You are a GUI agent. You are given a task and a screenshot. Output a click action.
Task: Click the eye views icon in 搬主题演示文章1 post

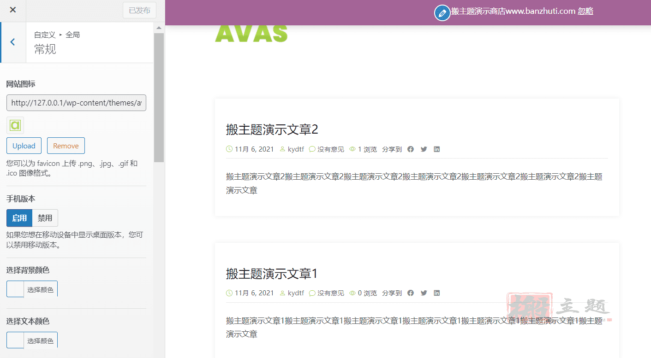coord(352,293)
